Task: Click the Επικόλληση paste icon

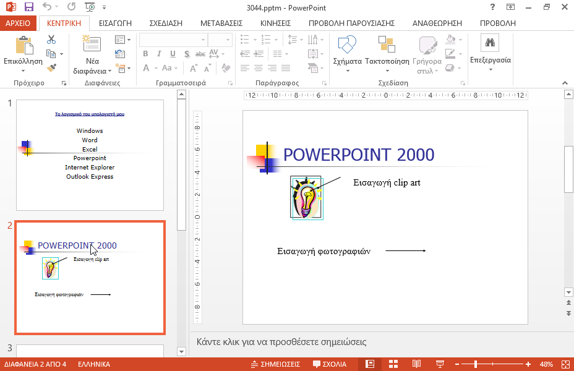Action: [24, 45]
